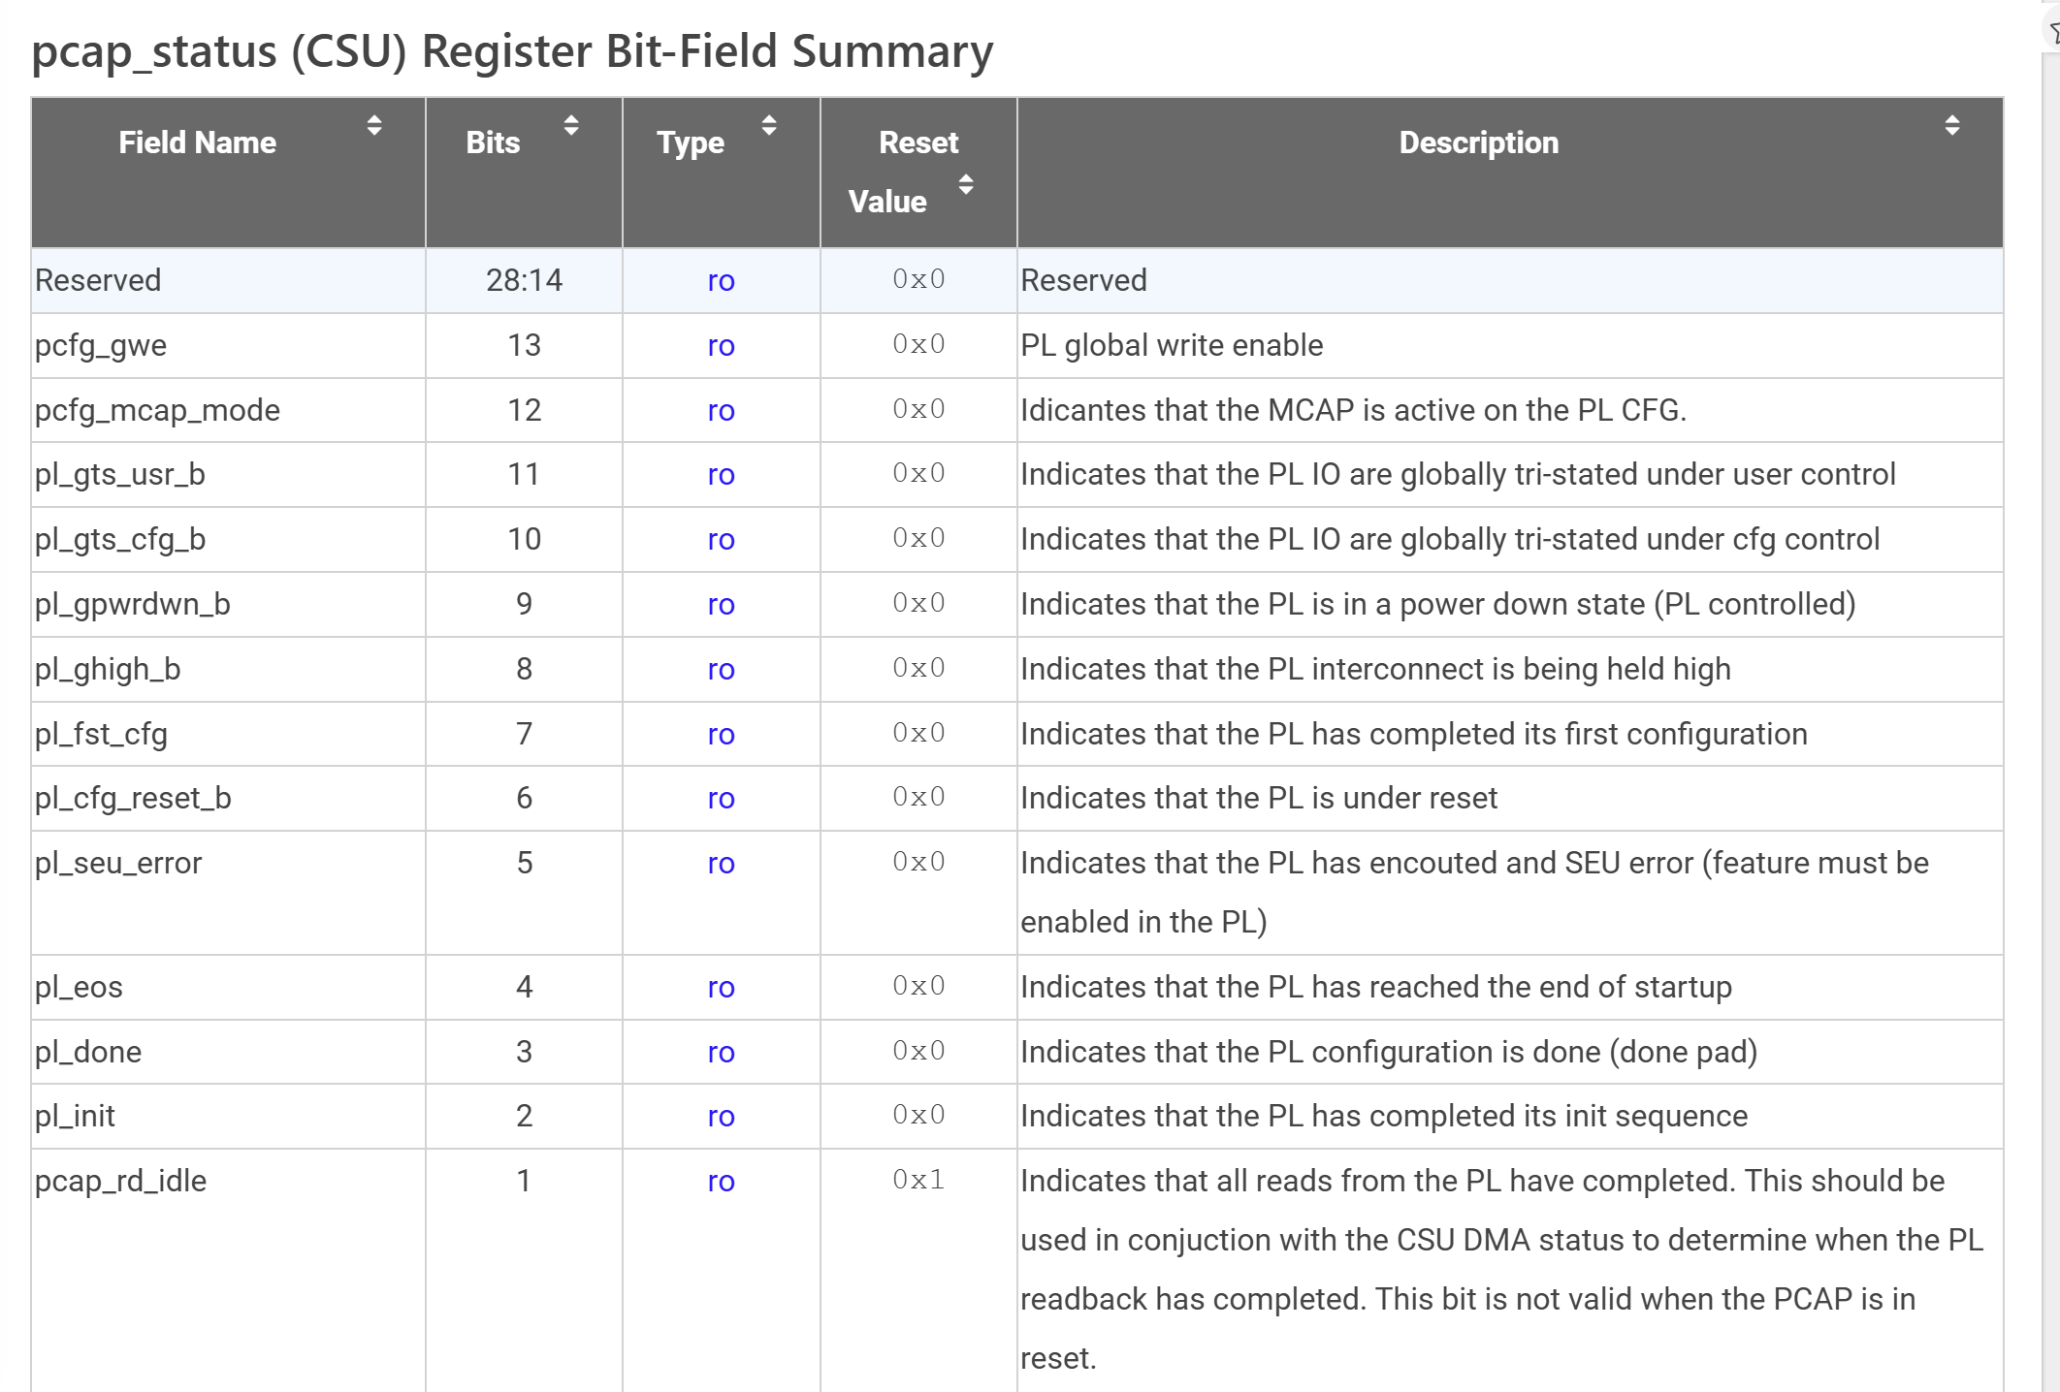Sort the Type column using the sort arrows
This screenshot has height=1392, width=2060.
click(x=769, y=126)
